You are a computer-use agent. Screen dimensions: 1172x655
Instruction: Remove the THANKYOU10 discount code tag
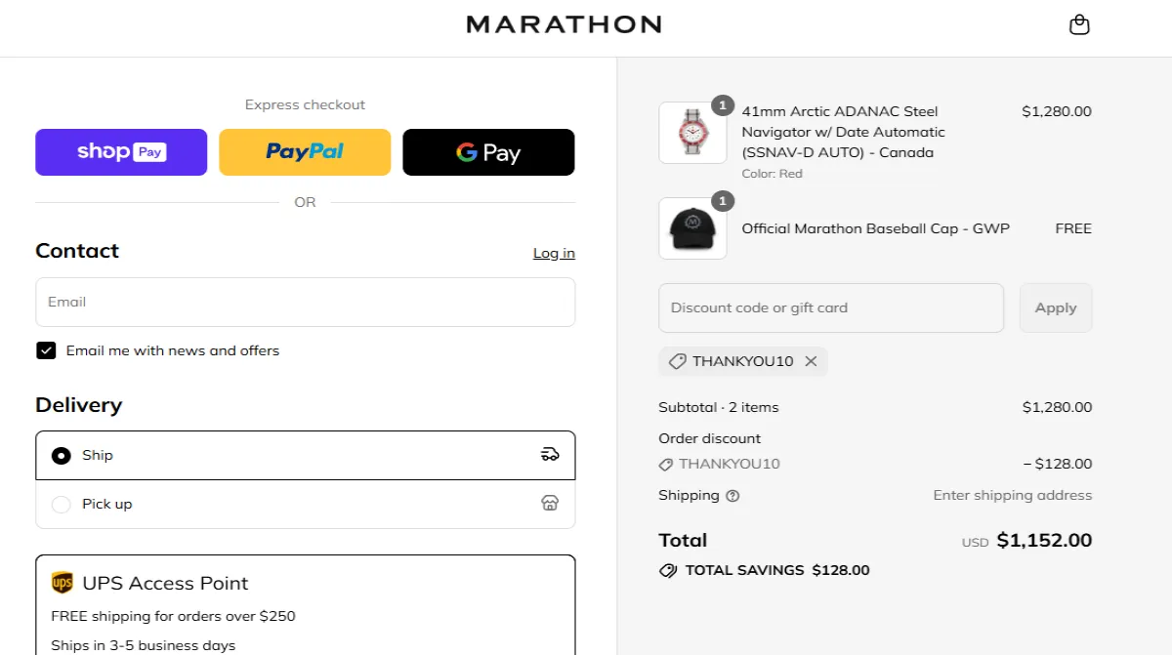pos(811,361)
